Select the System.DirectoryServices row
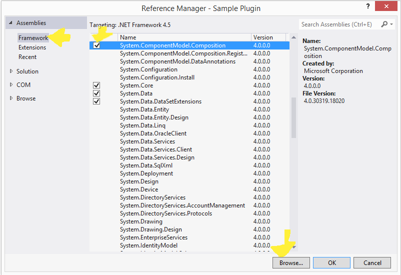The image size is (401, 275). [x=189, y=197]
